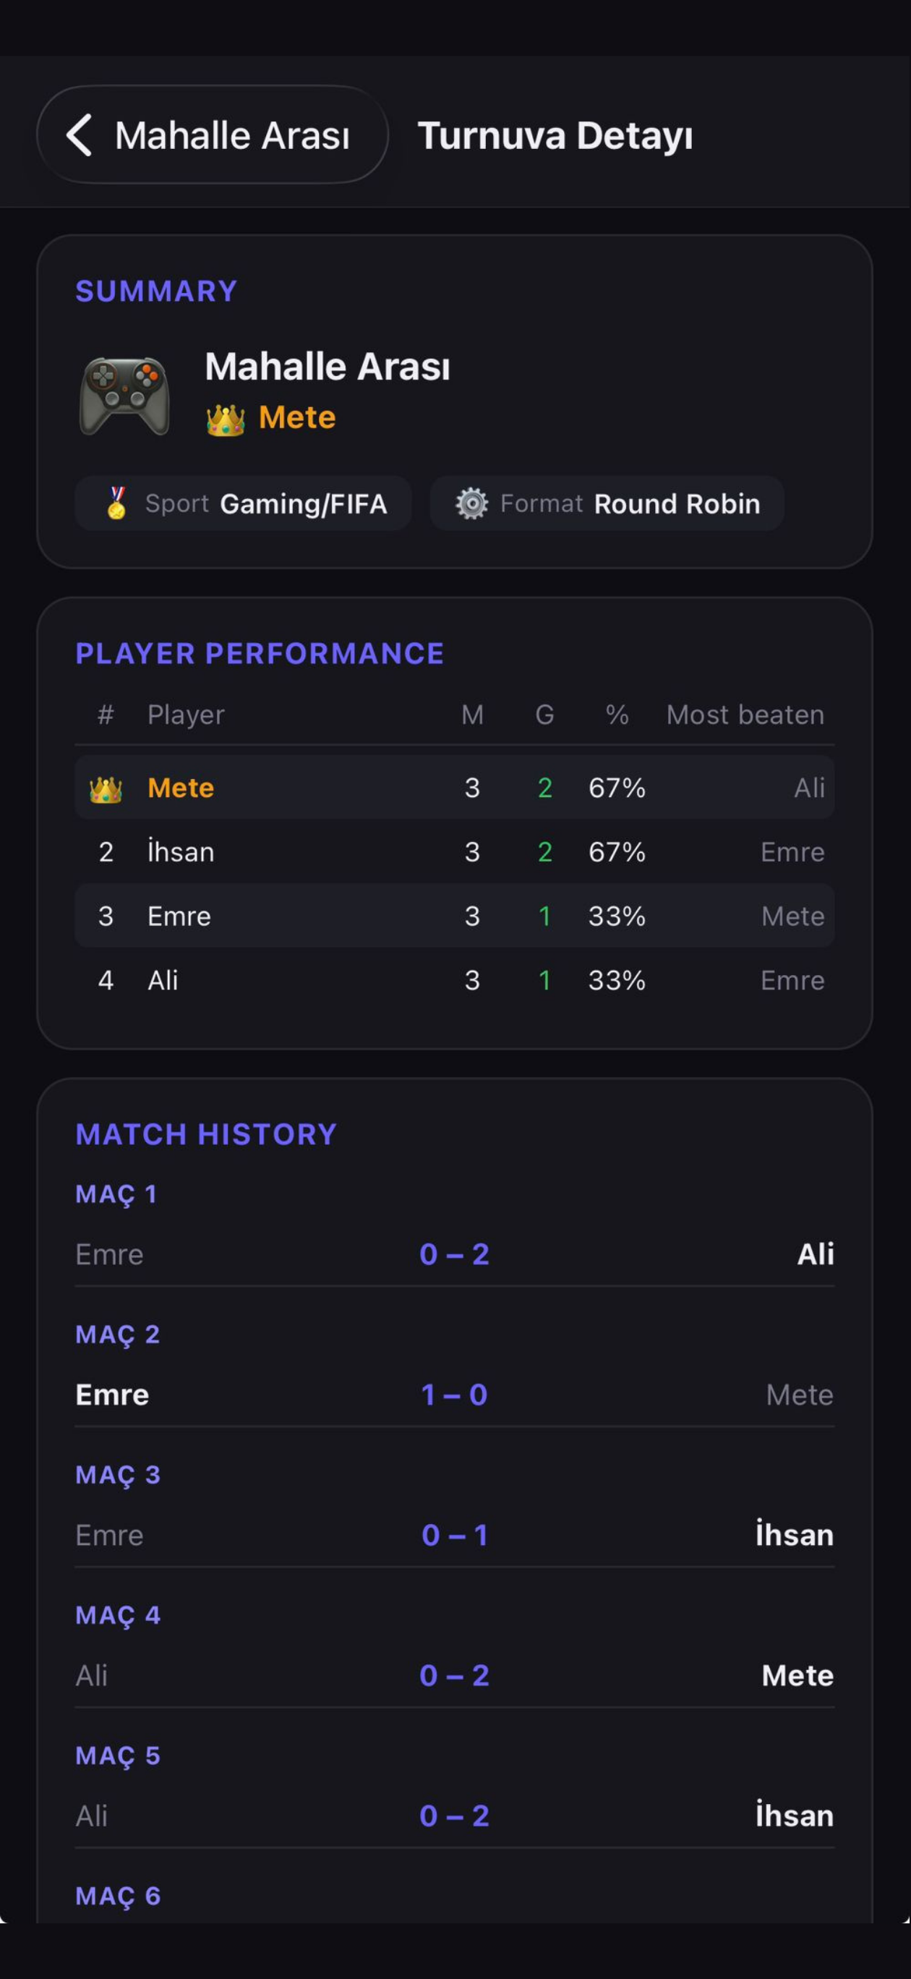Open MAÇ 2 Emre vs Mete result
This screenshot has height=1979, width=911.
455,1395
